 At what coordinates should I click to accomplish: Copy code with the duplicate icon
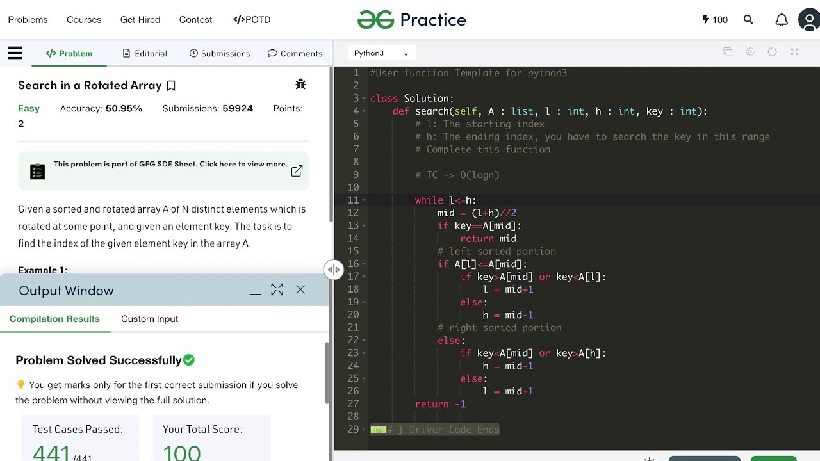(728, 53)
